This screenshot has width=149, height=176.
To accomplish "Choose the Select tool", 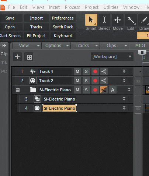I will point(104,20).
